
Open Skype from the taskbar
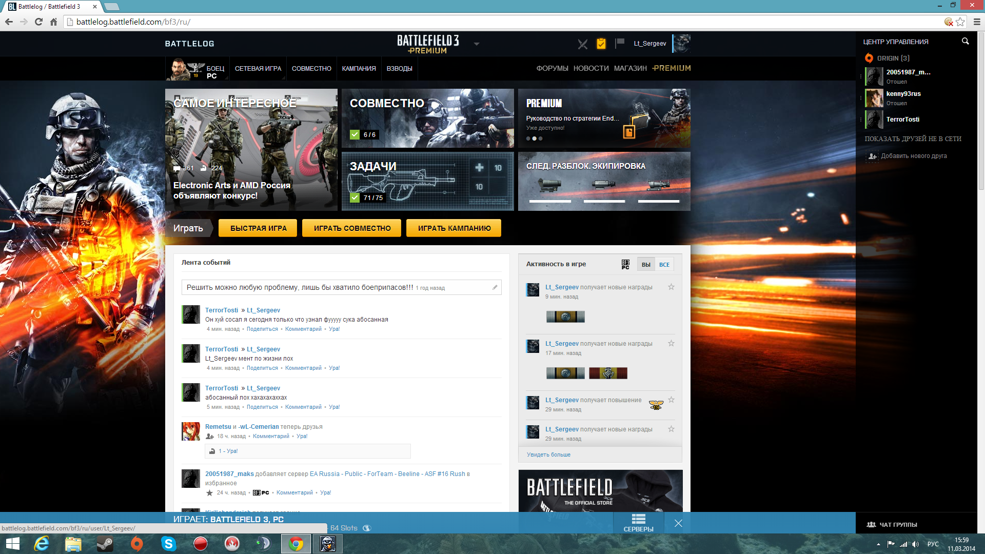[168, 544]
